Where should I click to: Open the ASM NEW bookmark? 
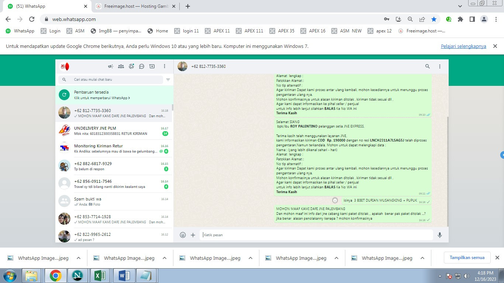point(346,31)
